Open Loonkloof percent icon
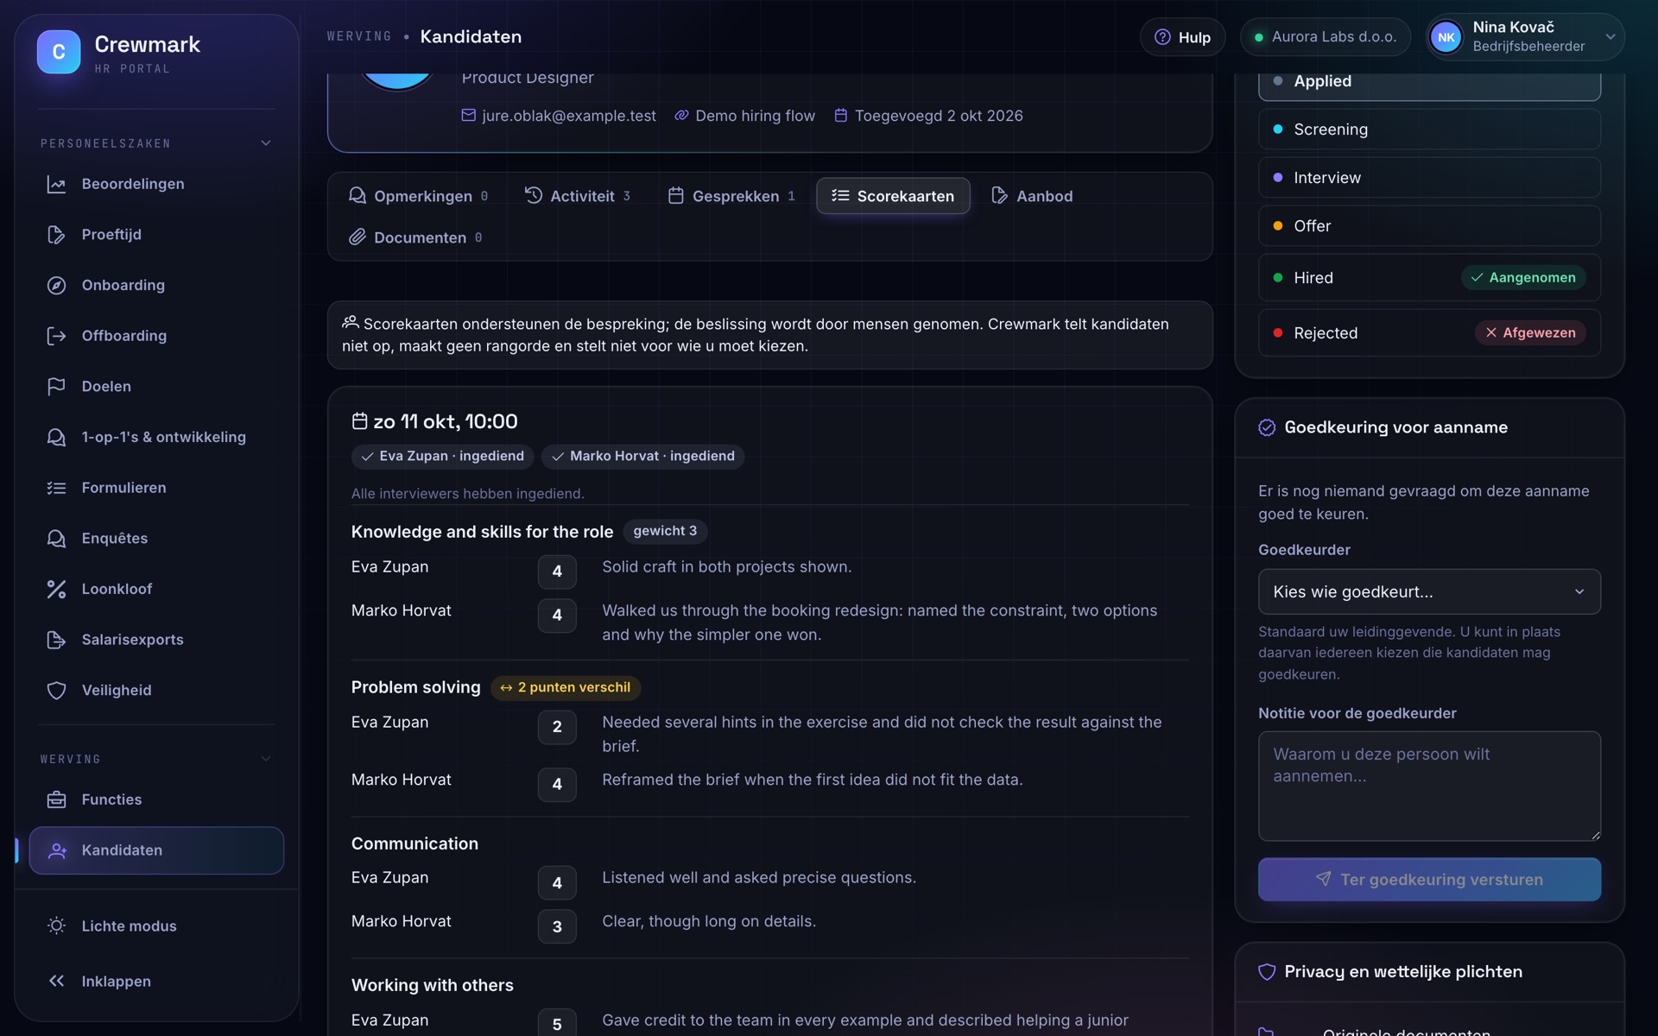The width and height of the screenshot is (1658, 1036). pos(56,589)
